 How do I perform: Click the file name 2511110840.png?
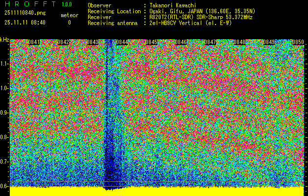click(25, 13)
